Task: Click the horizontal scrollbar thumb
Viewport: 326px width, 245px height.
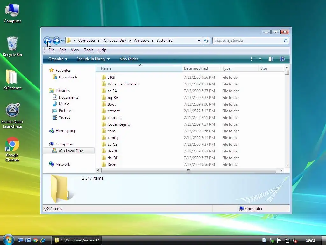Action: [188, 170]
